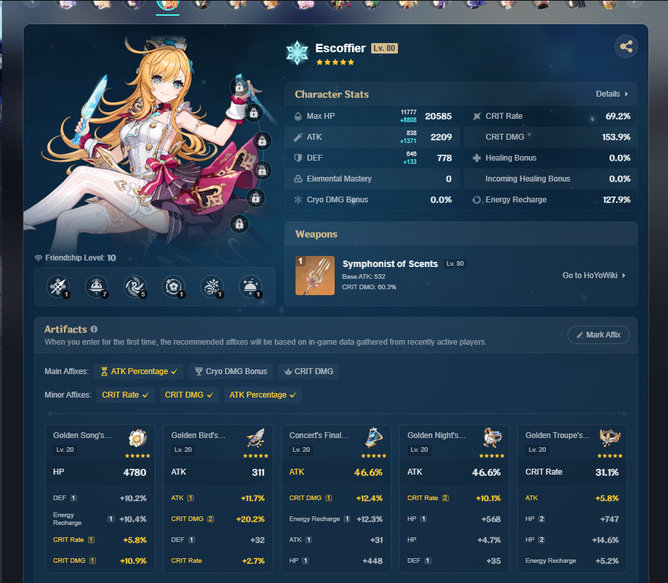Click the bottommost constellation lock icon

coord(239,223)
